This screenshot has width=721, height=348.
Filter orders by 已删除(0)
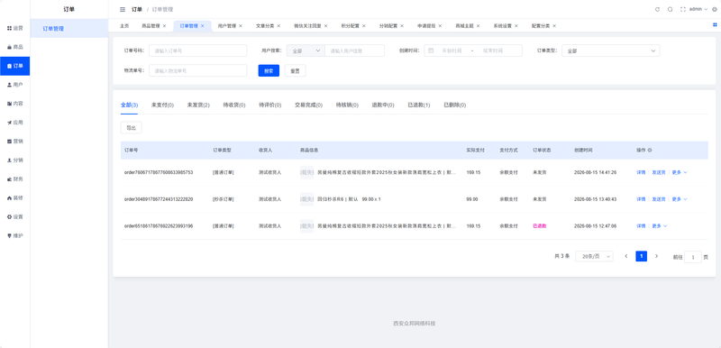(x=455, y=105)
